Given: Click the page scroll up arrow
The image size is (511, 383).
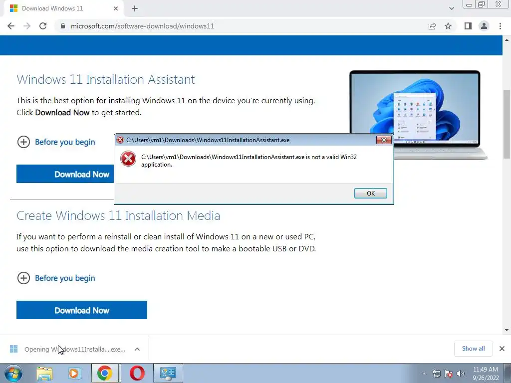Looking at the screenshot, I should click(507, 40).
